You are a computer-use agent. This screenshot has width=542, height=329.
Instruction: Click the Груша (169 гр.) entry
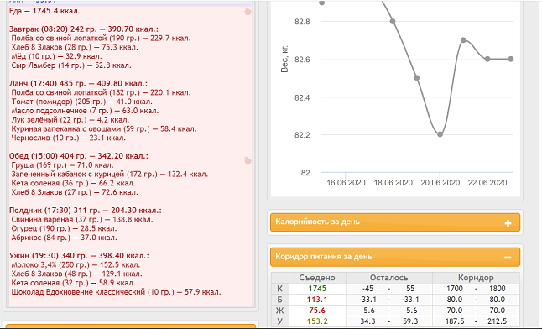pos(63,165)
